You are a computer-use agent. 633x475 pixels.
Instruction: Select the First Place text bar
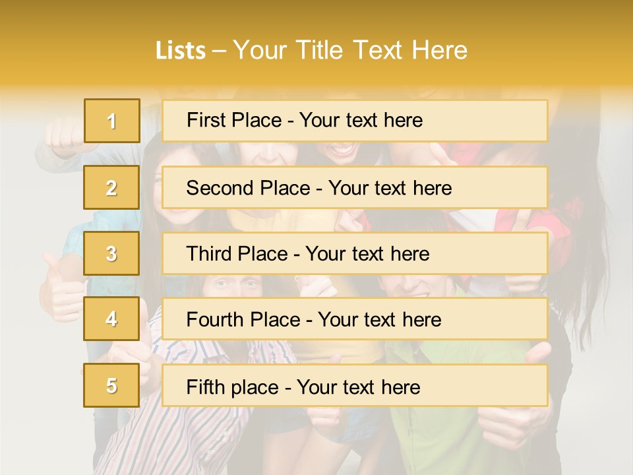tap(355, 121)
